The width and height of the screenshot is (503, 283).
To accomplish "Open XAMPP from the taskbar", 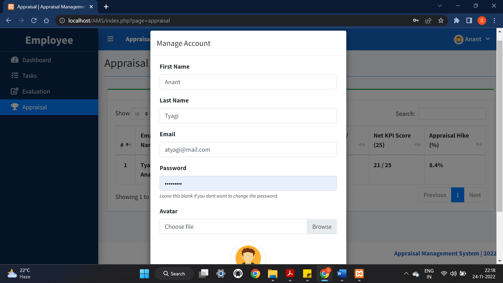I will tap(359, 273).
